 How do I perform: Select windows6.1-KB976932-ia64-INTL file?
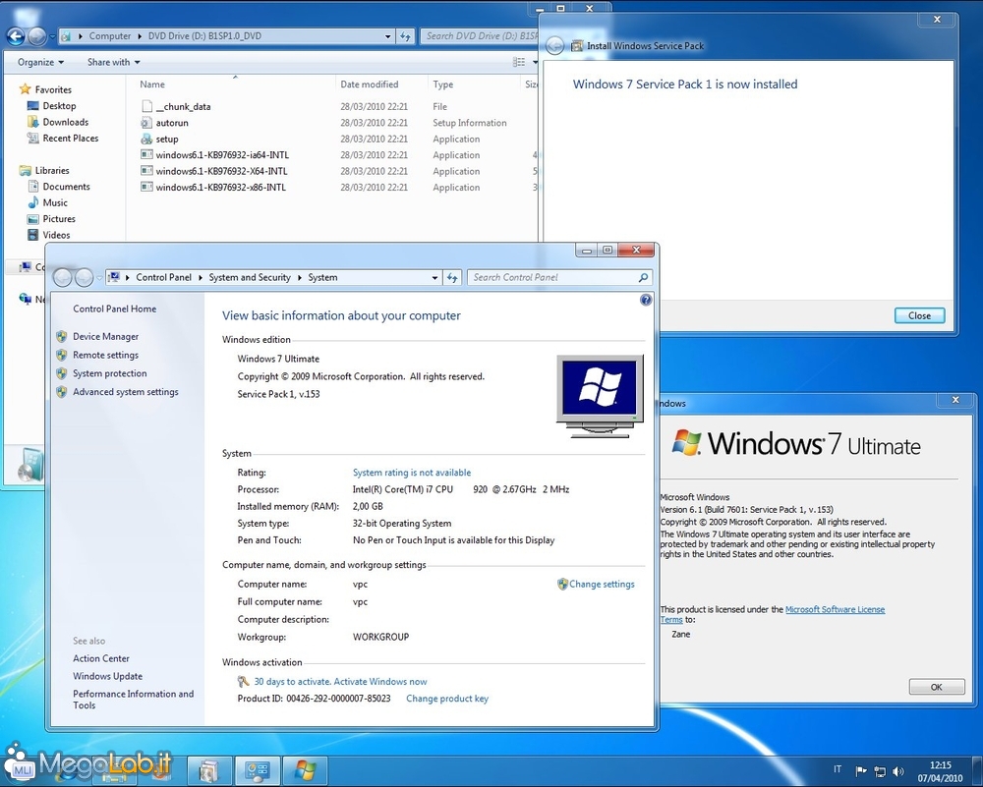[x=215, y=155]
